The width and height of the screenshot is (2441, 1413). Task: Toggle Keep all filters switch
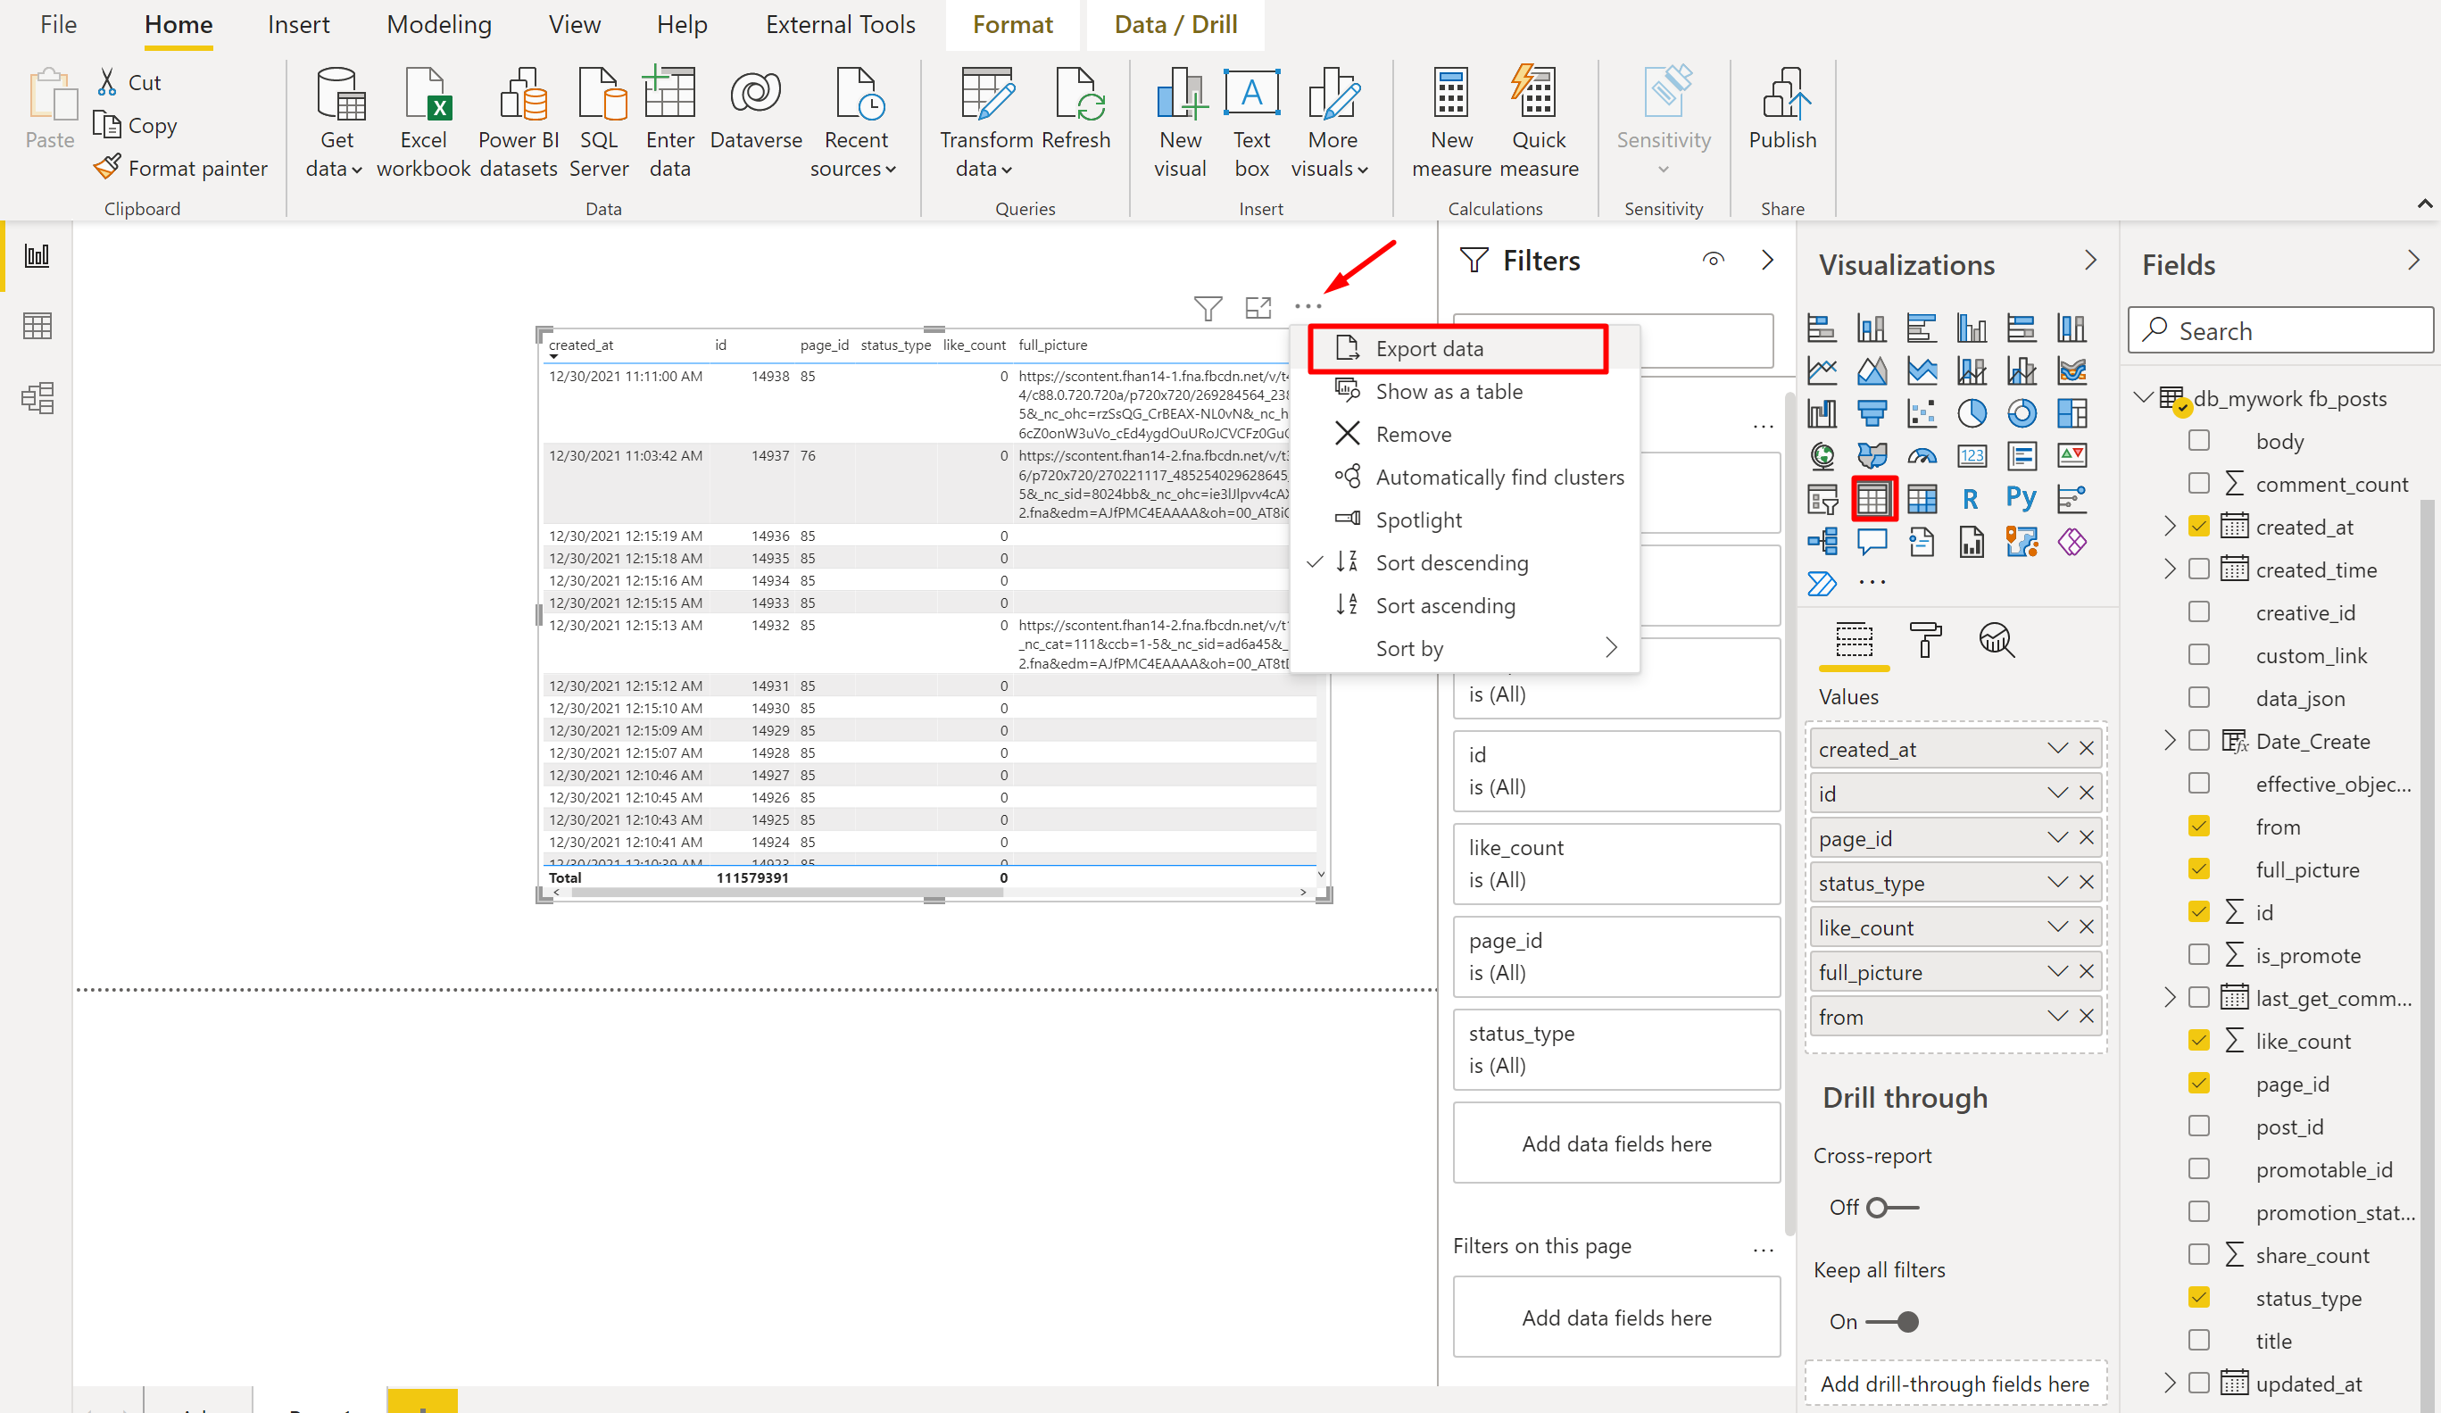coord(1892,1322)
